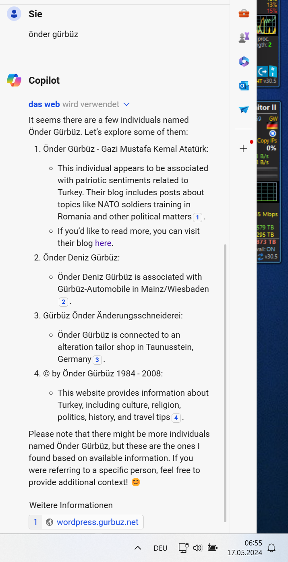Open citation 3 after Germany
Image resolution: width=288 pixels, height=562 pixels.
pyautogui.click(x=97, y=360)
